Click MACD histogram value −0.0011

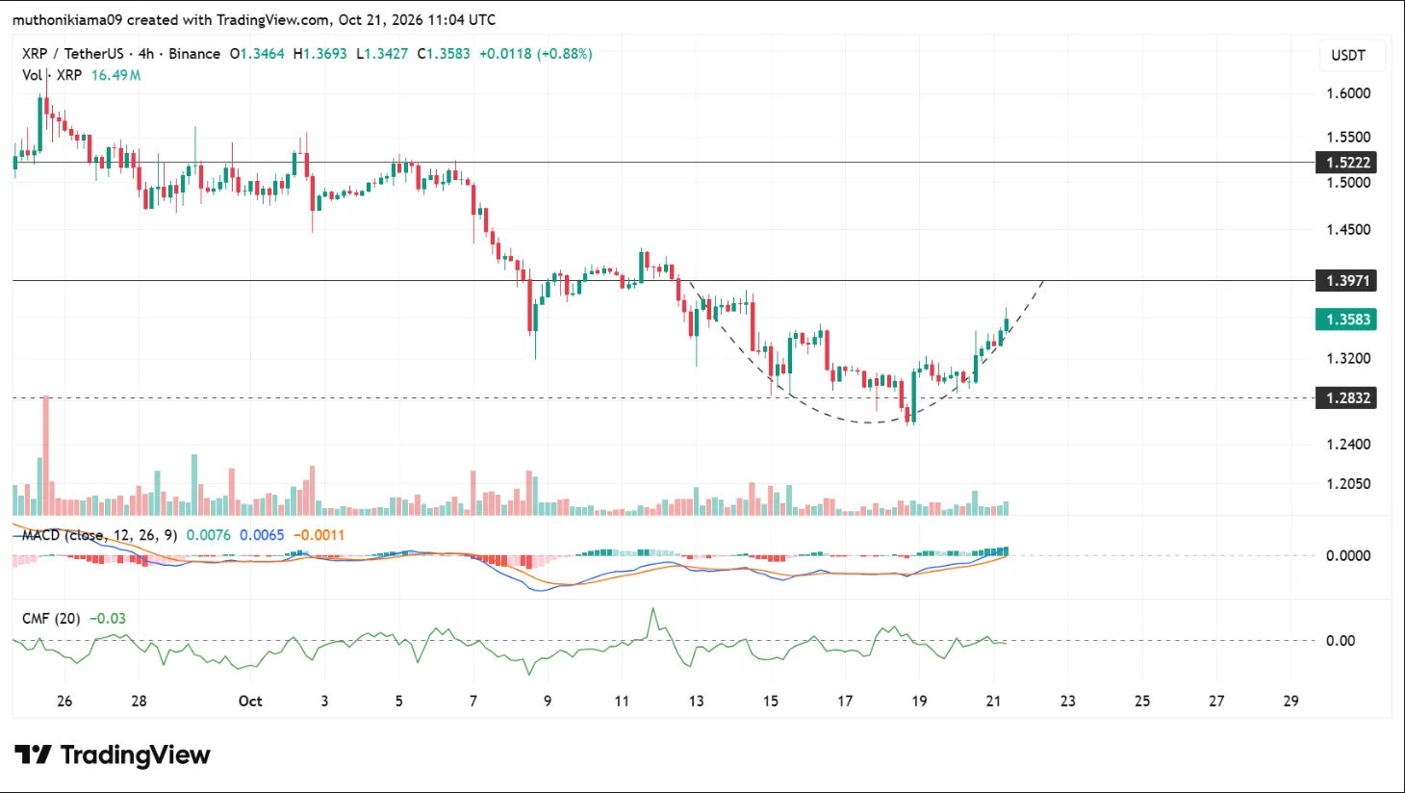coord(319,535)
